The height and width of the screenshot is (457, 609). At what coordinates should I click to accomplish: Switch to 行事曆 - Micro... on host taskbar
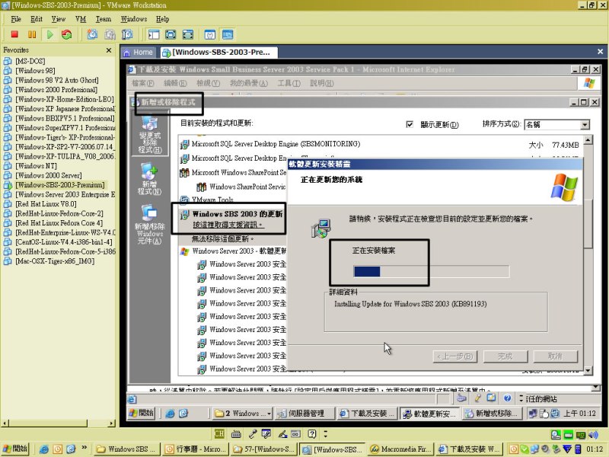click(196, 449)
